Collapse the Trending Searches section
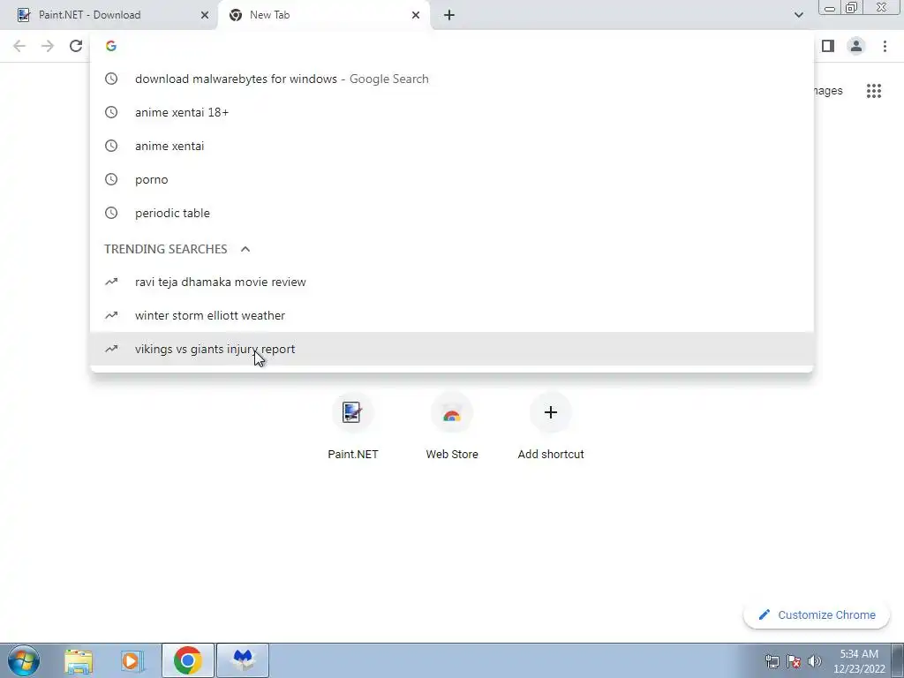The image size is (904, 678). pyautogui.click(x=245, y=249)
